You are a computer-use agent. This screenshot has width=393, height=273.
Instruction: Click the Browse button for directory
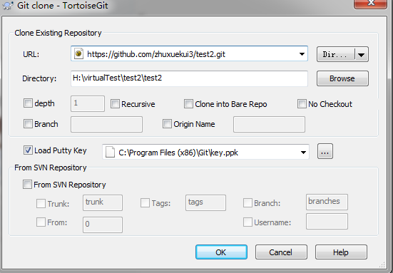tap(342, 78)
